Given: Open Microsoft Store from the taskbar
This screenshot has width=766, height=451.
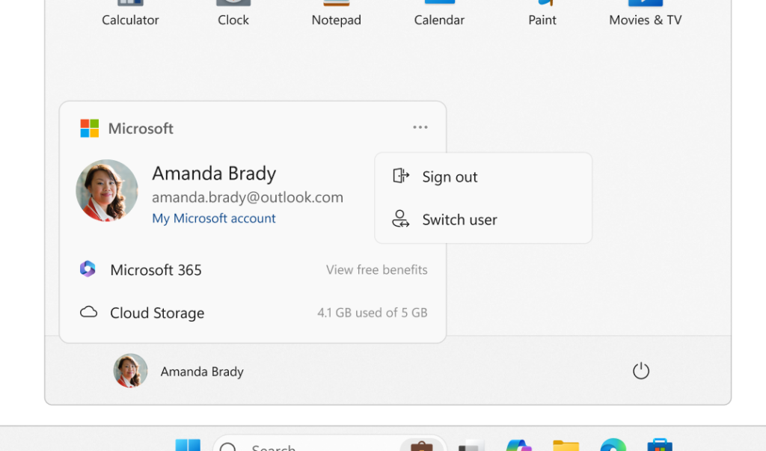Looking at the screenshot, I should 659,446.
